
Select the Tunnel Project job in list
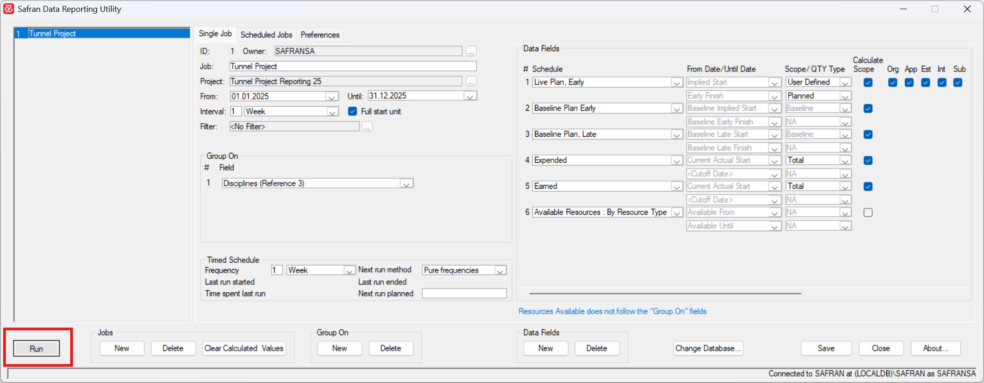(102, 33)
